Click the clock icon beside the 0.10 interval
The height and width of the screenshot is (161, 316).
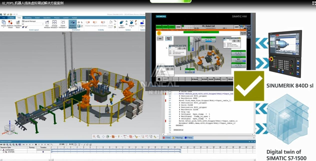coord(75,145)
